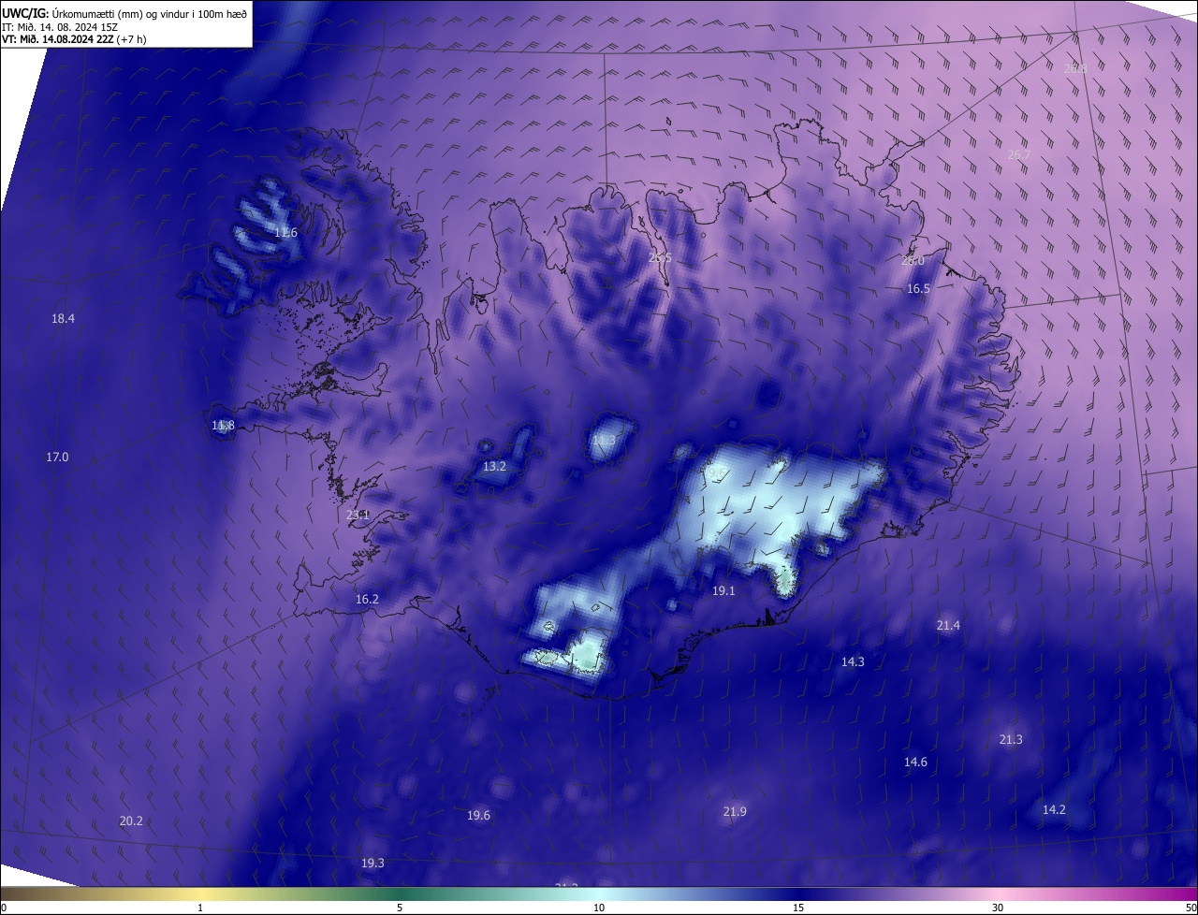Select the 16.5 value label
The image size is (1198, 915).
pos(918,289)
